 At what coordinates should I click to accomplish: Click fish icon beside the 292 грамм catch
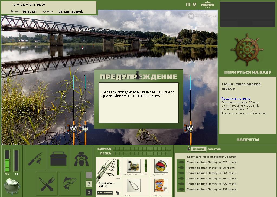(x=181, y=189)
